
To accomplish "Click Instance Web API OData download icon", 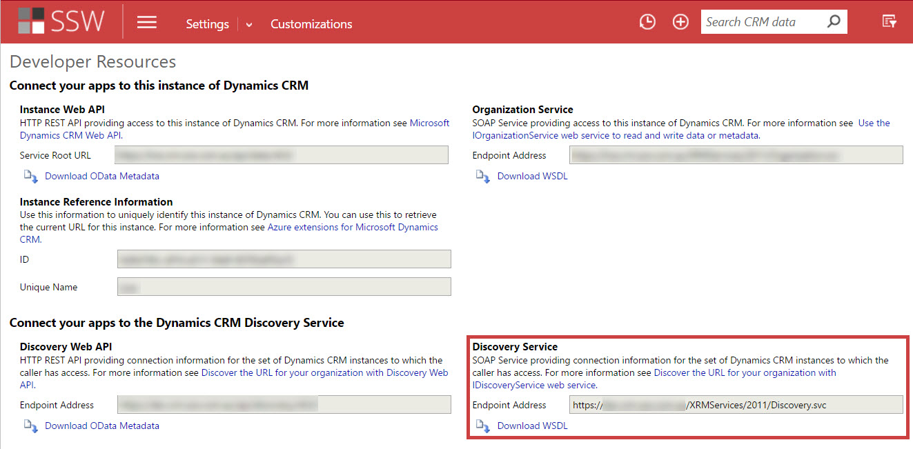I will (30, 177).
